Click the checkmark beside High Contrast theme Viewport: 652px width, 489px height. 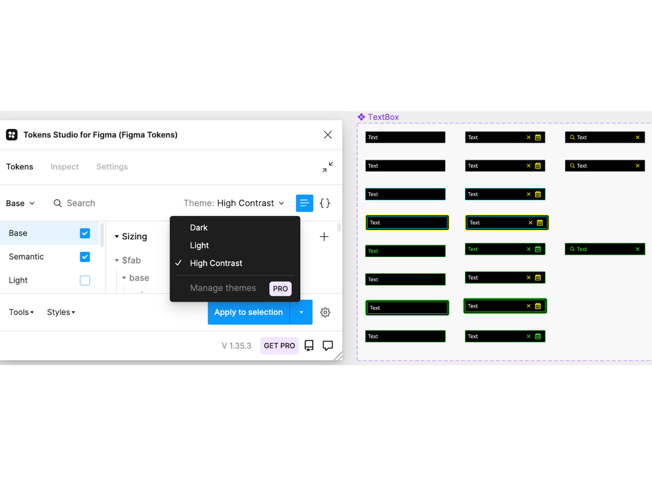pos(178,263)
